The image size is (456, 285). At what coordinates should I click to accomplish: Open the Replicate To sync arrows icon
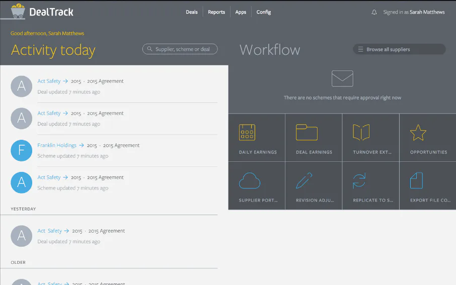coord(359,181)
